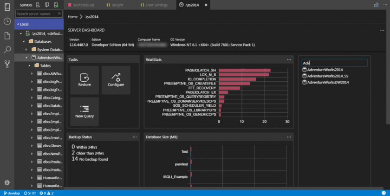Click sync changes indicator in status bar
This screenshot has width=390, height=196.
coord(30,193)
